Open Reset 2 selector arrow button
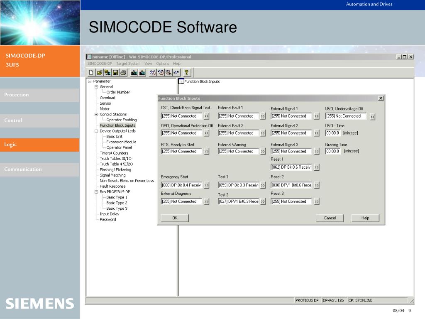425x319 pixels. [317, 185]
